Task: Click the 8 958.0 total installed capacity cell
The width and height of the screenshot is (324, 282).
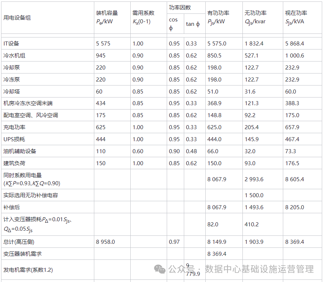Action: tap(106, 242)
